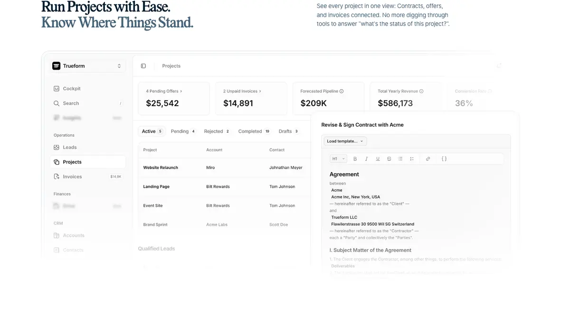Image resolution: width=570 pixels, height=324 pixels.
Task: Click the sidebar Search field
Action: (x=88, y=103)
